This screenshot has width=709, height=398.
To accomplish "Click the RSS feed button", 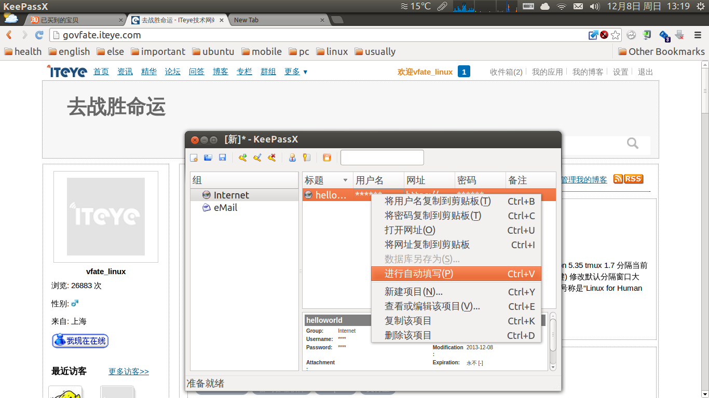I will [629, 179].
